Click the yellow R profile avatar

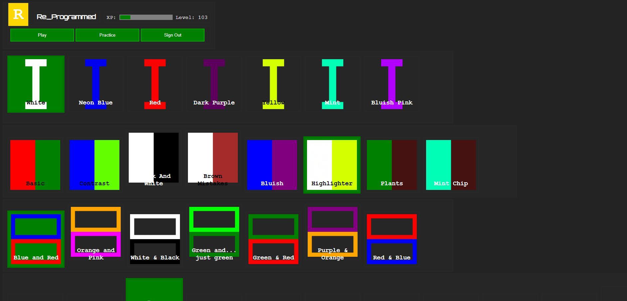pyautogui.click(x=18, y=15)
